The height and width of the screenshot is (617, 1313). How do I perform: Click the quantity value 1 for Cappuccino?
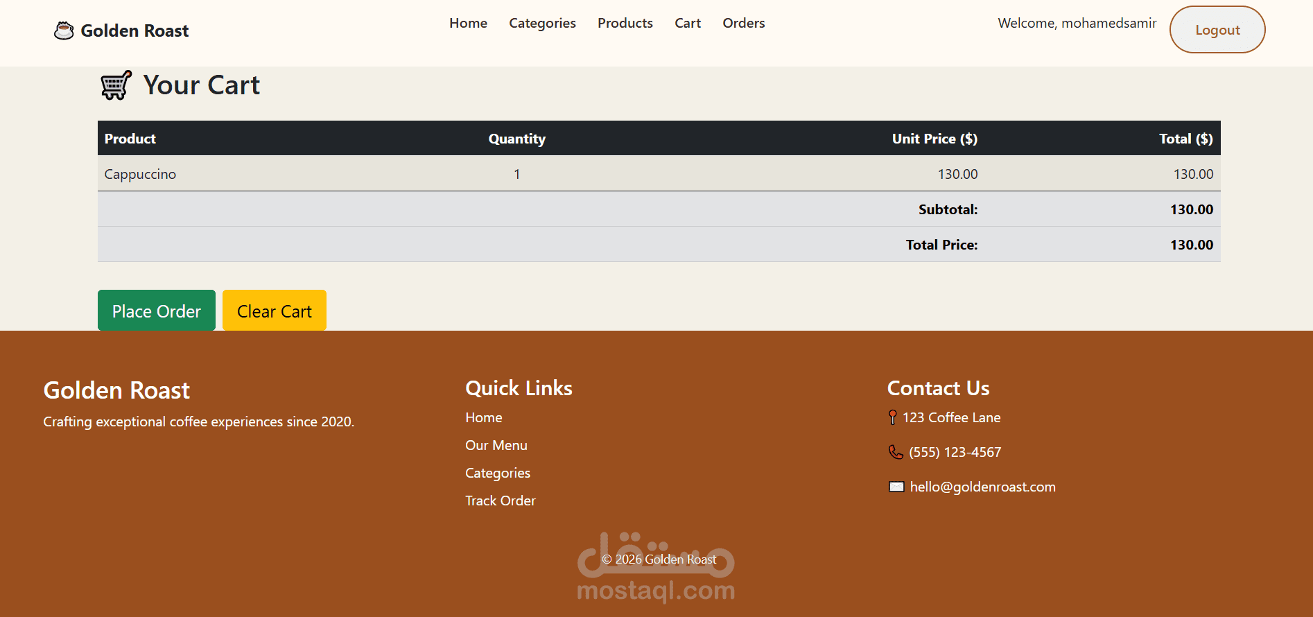click(517, 174)
